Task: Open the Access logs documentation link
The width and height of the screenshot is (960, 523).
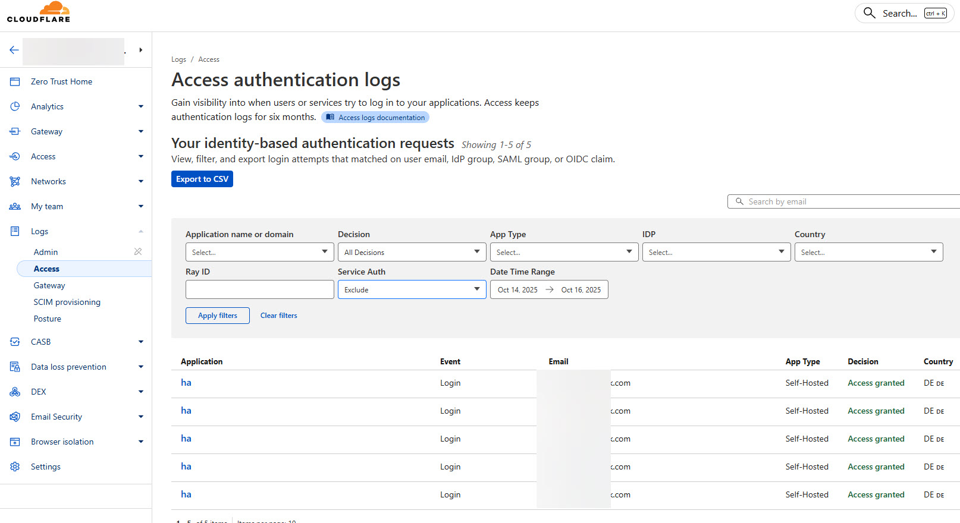Action: pos(375,118)
